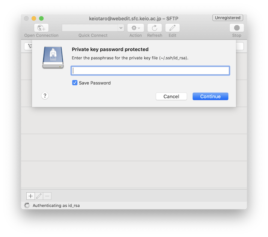Click the edit bookmark pencil button
Image resolution: width=268 pixels, height=237 pixels.
tap(39, 196)
